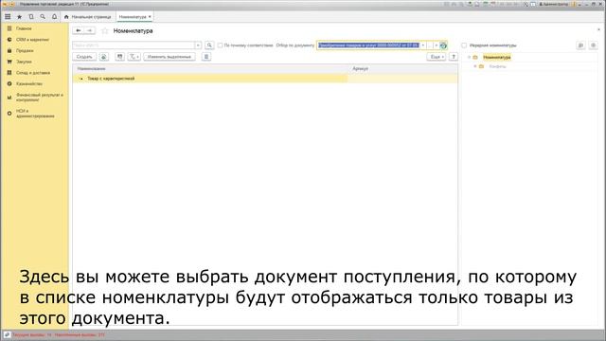Click the search magnifier button

(209, 45)
